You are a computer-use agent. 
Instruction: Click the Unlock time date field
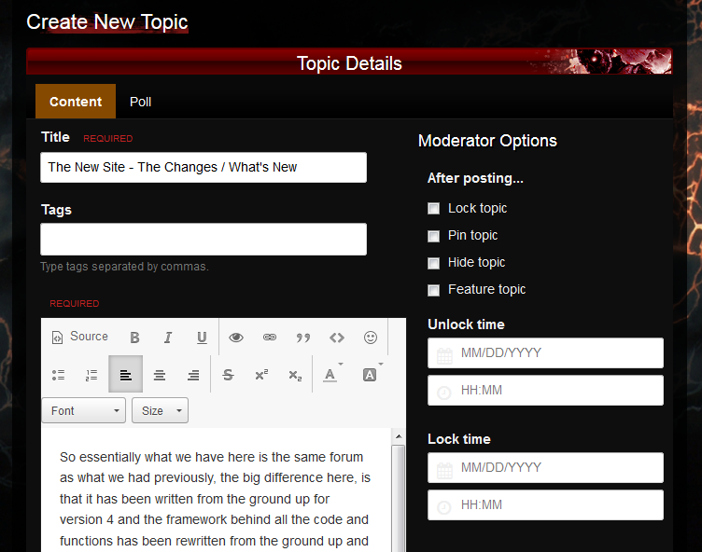point(545,353)
